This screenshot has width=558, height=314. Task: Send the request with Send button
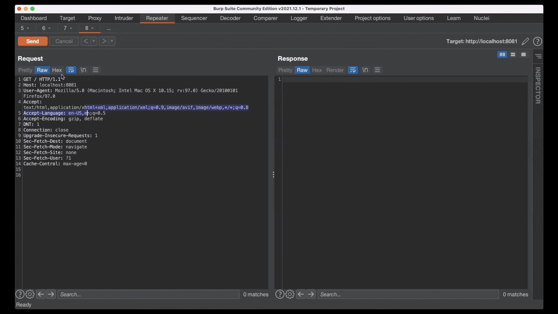pyautogui.click(x=33, y=41)
